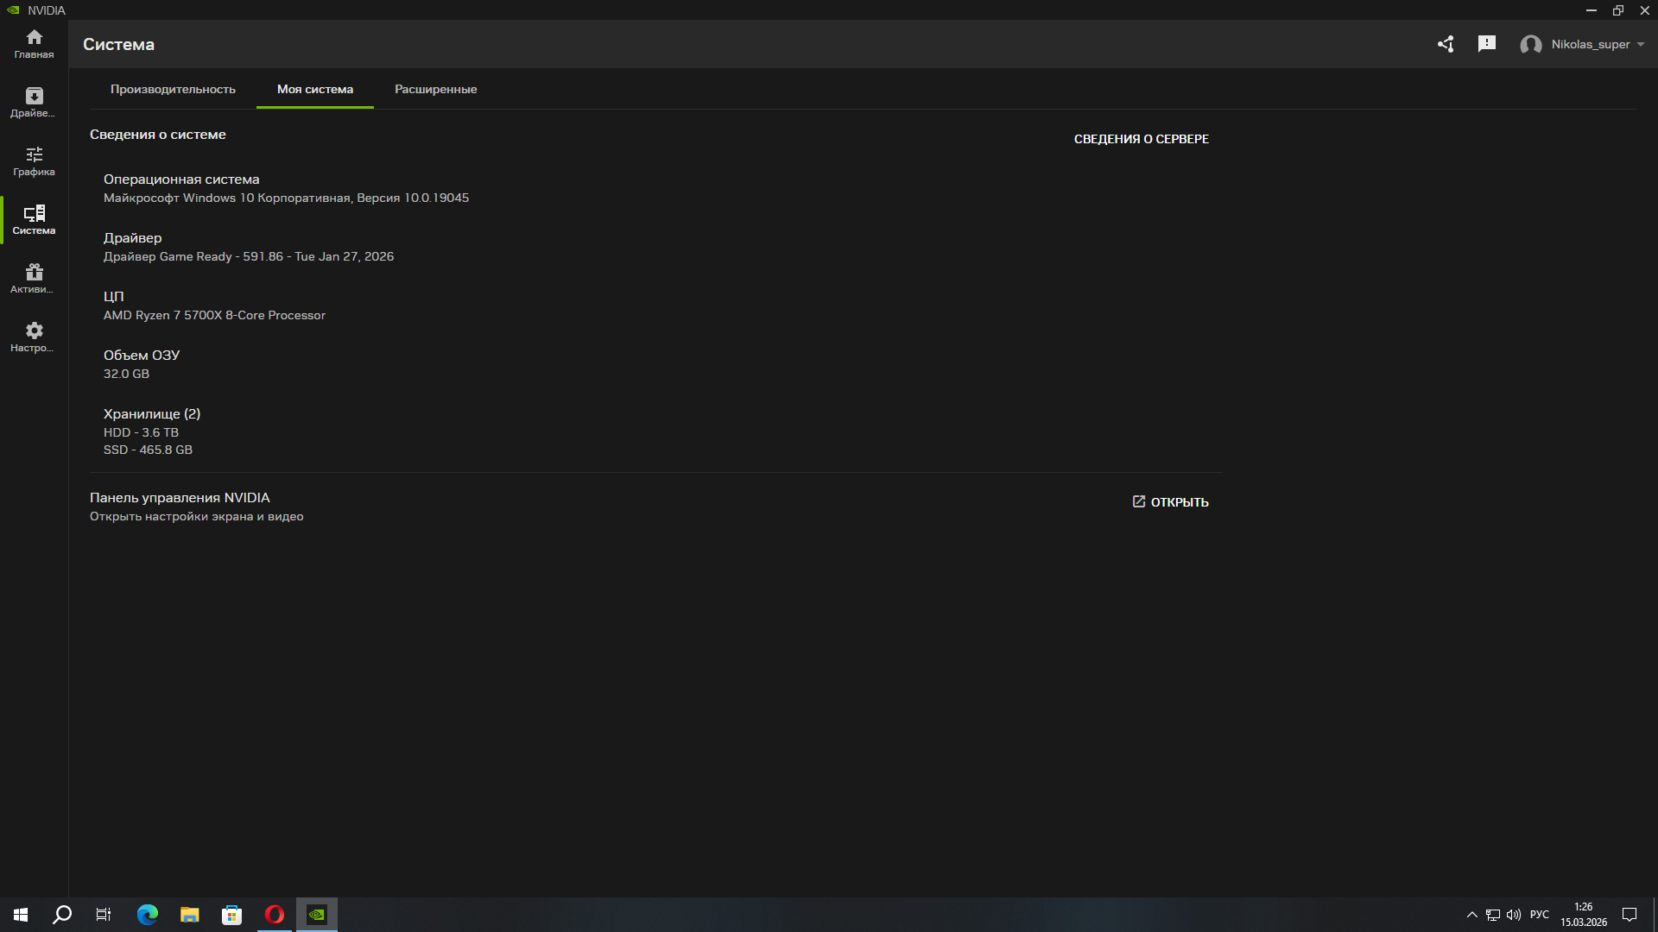This screenshot has height=932, width=1658.
Task: Select the Моя система tab
Action: (x=314, y=89)
